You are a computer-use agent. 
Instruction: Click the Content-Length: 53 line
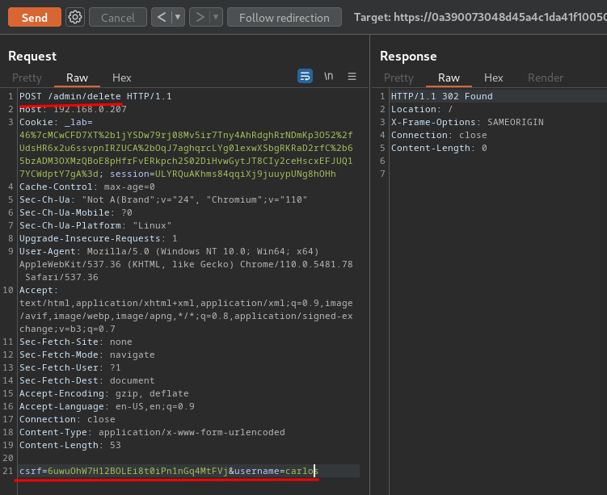pyautogui.click(x=70, y=446)
